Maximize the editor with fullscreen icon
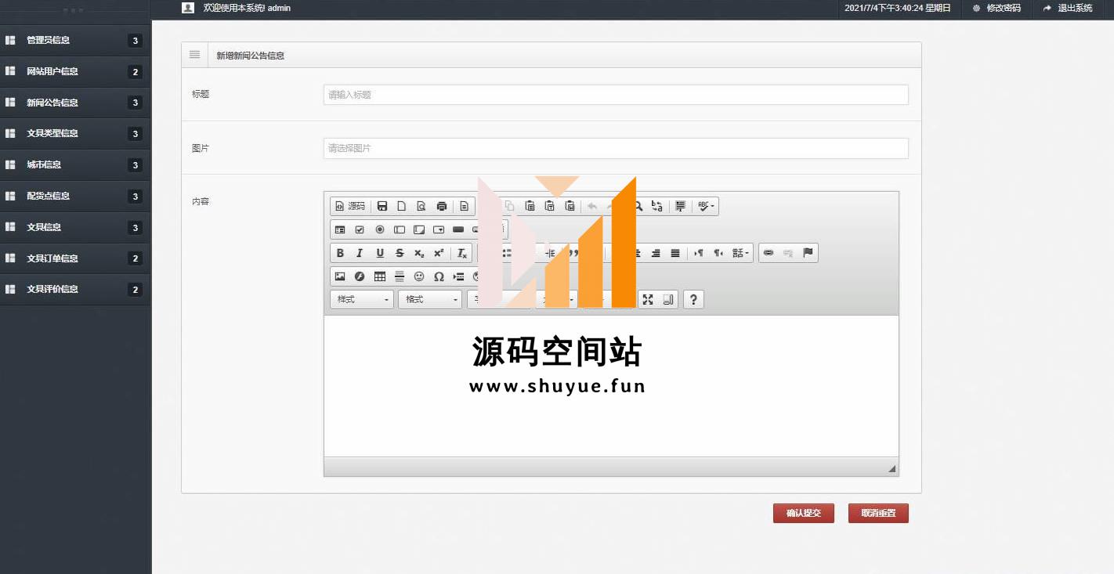1114x574 pixels. pyautogui.click(x=648, y=299)
